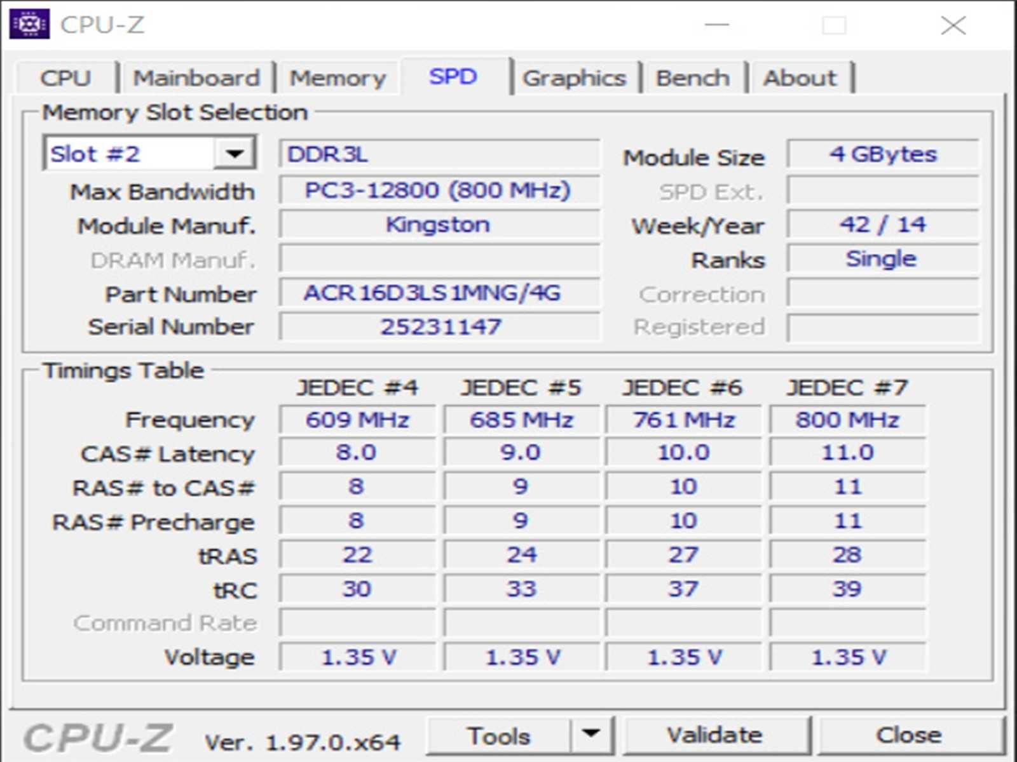Click the empty Registered field
The width and height of the screenshot is (1017, 762).
tap(883, 327)
